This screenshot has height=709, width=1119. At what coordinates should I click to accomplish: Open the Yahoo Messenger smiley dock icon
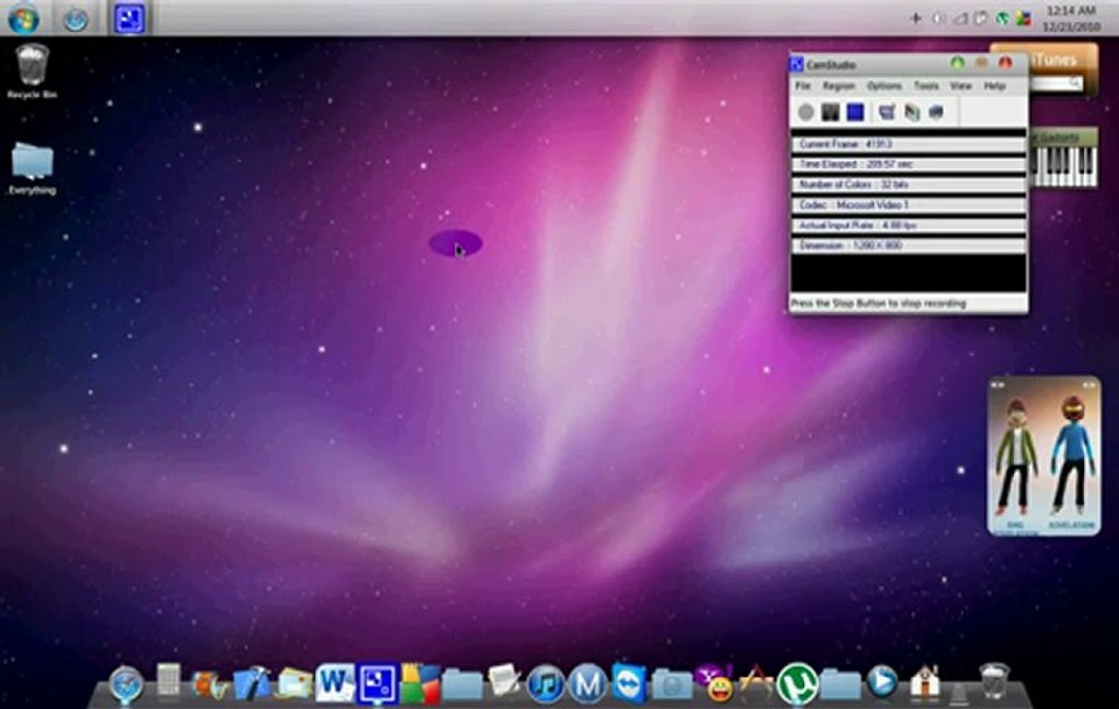click(715, 682)
